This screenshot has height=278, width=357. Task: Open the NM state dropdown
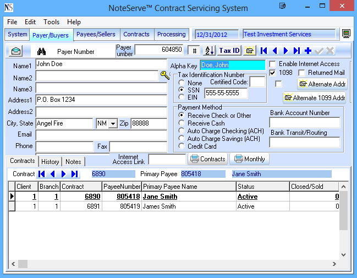[x=113, y=124]
